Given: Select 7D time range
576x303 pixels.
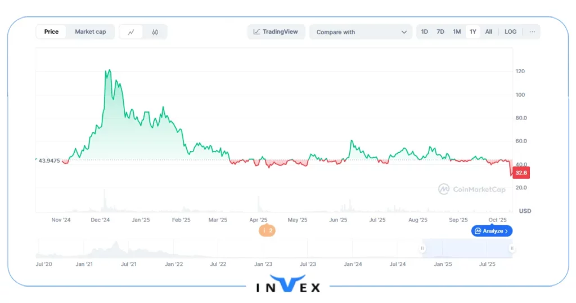Looking at the screenshot, I should click(x=440, y=32).
